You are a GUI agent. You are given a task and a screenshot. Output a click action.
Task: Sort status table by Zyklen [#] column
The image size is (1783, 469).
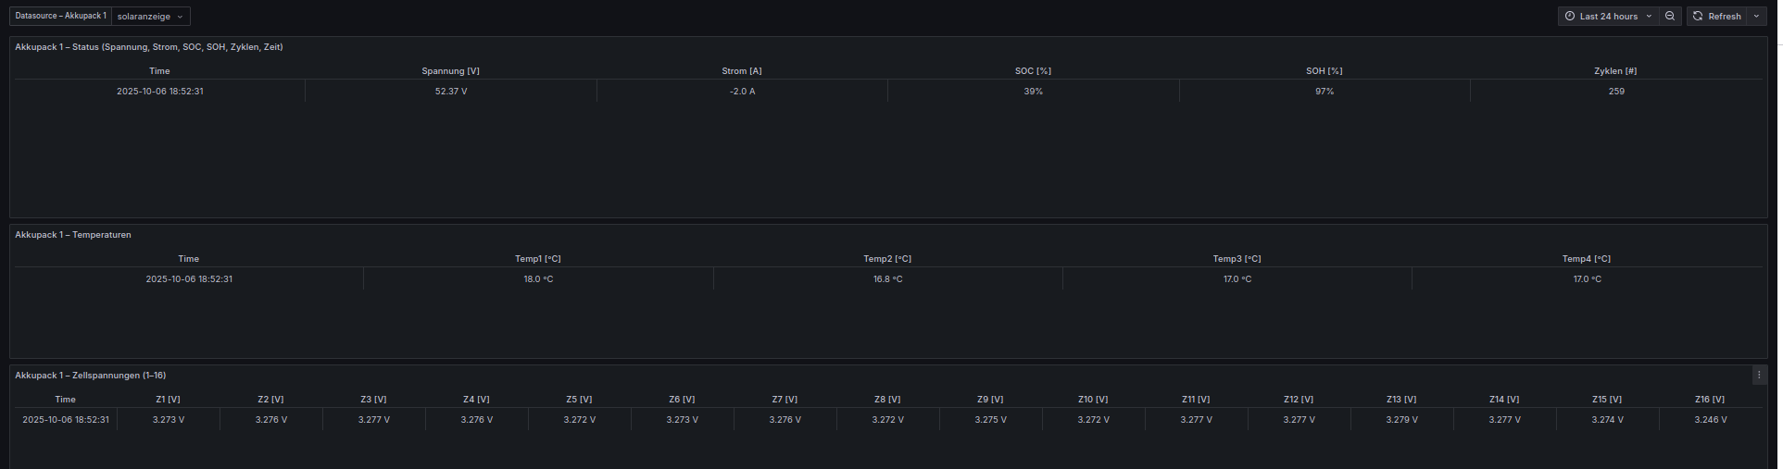pyautogui.click(x=1615, y=71)
